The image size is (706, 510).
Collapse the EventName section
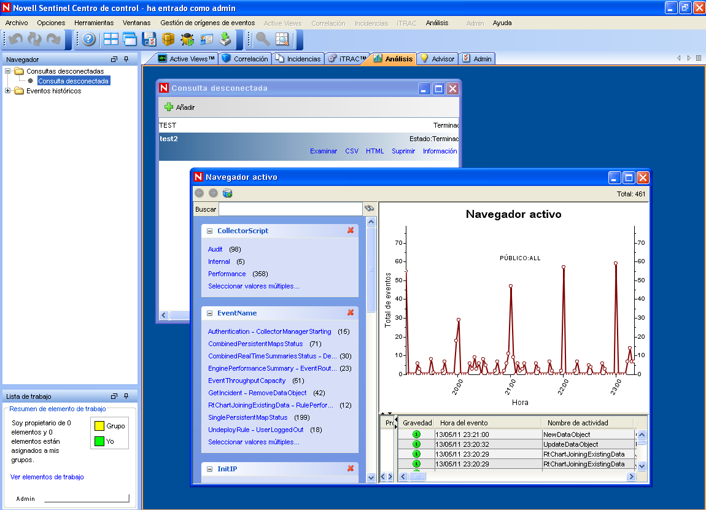(x=209, y=313)
